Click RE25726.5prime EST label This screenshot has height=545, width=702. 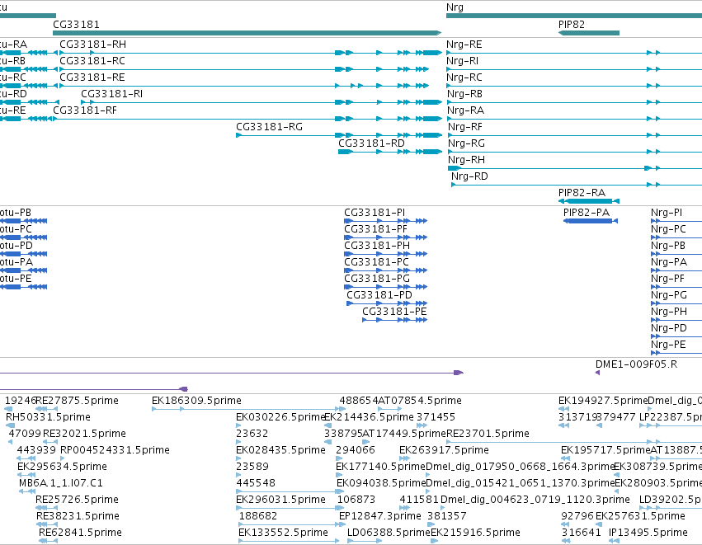click(x=77, y=500)
